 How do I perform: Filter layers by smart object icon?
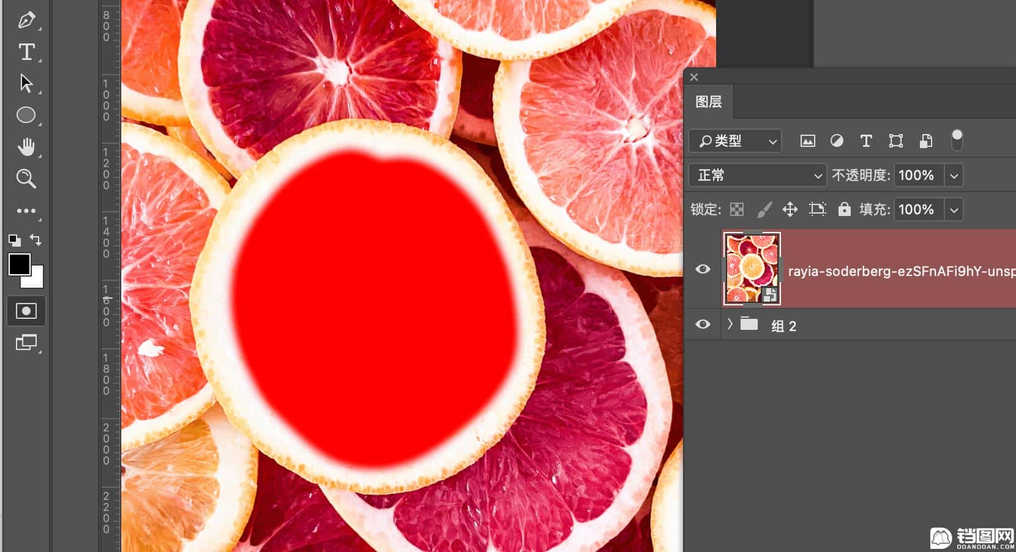pos(926,141)
